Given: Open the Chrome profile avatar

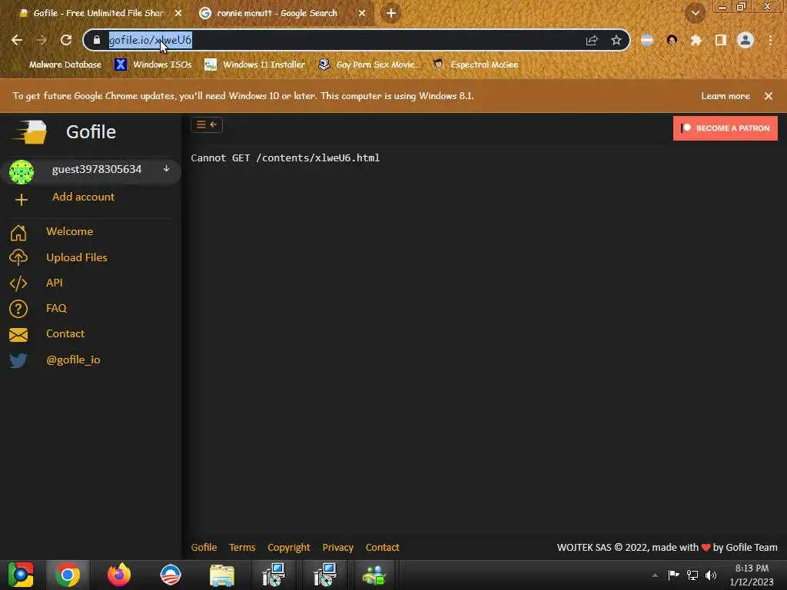Looking at the screenshot, I should click(745, 40).
